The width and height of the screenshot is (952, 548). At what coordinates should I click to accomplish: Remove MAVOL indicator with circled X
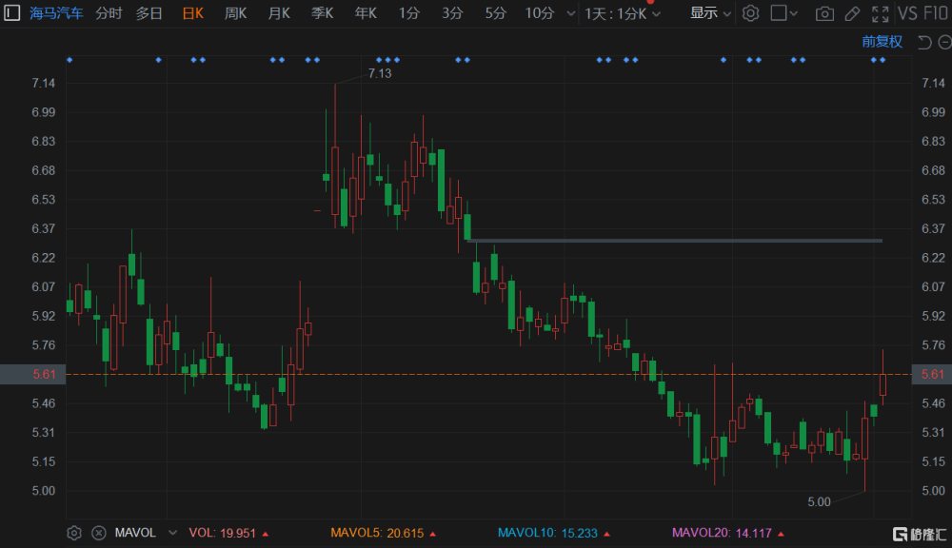coord(98,533)
